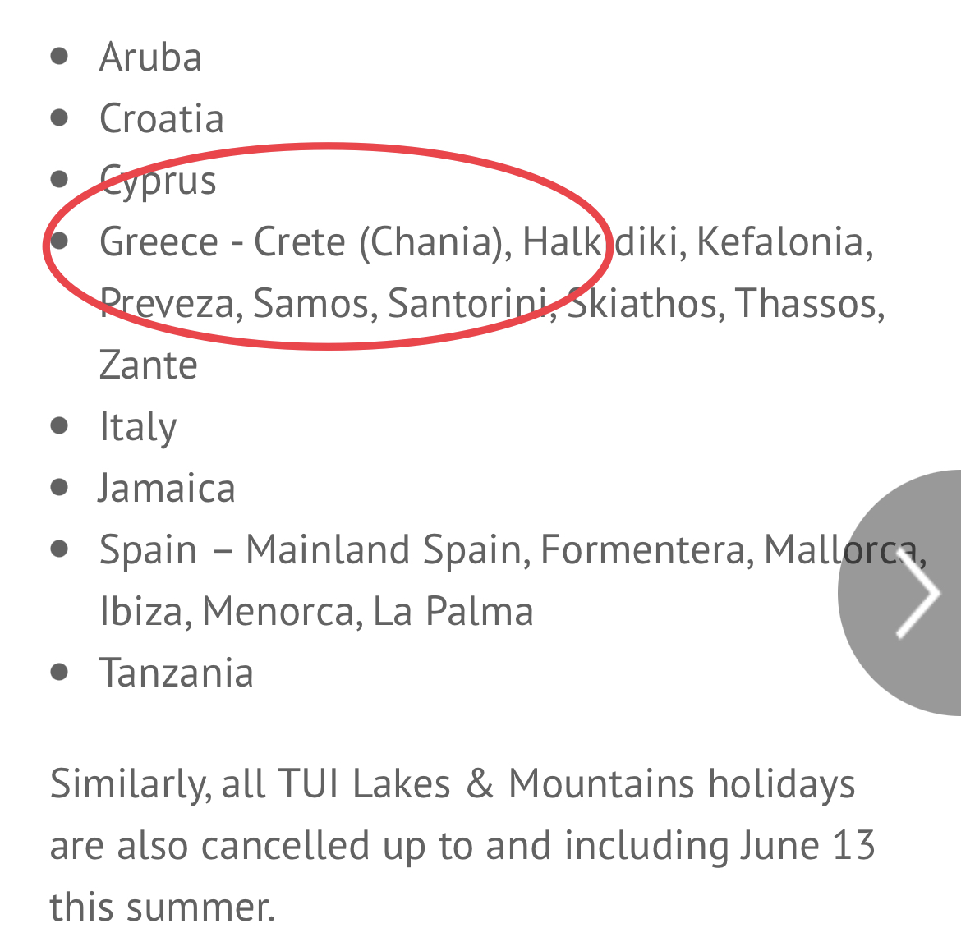Select the Aruba list item
Viewport: 961px width, 951px height.
[x=150, y=57]
